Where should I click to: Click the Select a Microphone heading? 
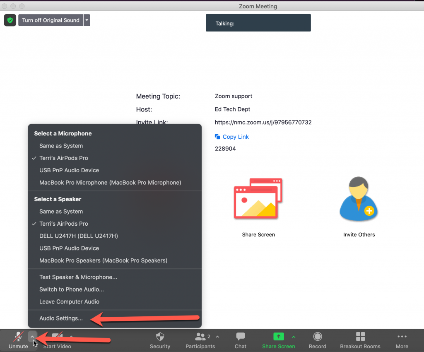pos(63,134)
